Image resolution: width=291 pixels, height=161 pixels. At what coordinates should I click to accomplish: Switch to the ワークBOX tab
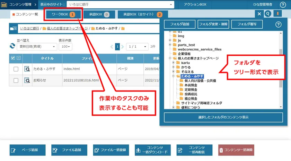(x=63, y=15)
